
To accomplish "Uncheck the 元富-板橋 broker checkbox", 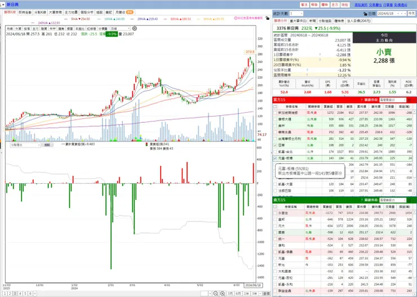I will coord(275,158).
